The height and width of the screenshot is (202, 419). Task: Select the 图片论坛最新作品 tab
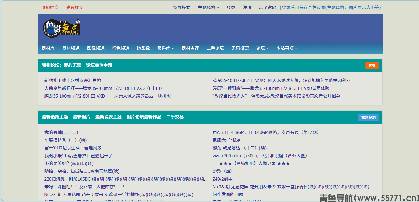tap(144, 117)
